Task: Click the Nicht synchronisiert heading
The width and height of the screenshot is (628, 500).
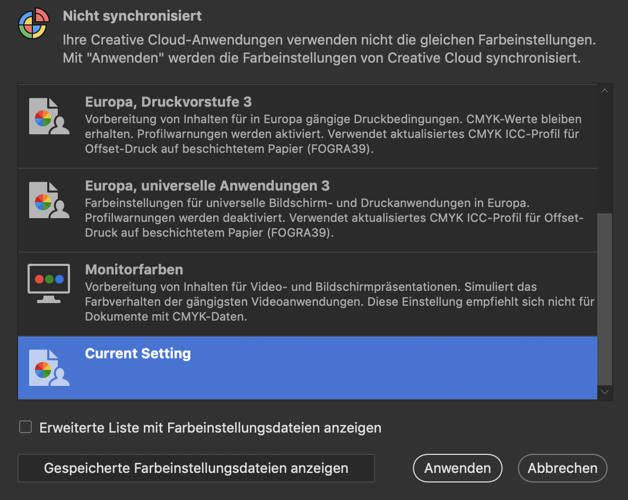Action: 132,16
